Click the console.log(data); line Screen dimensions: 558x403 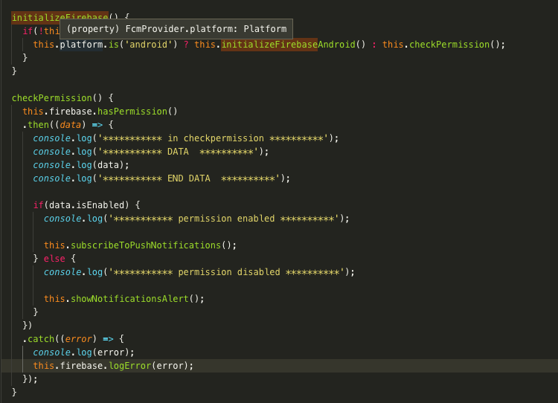pyautogui.click(x=81, y=165)
